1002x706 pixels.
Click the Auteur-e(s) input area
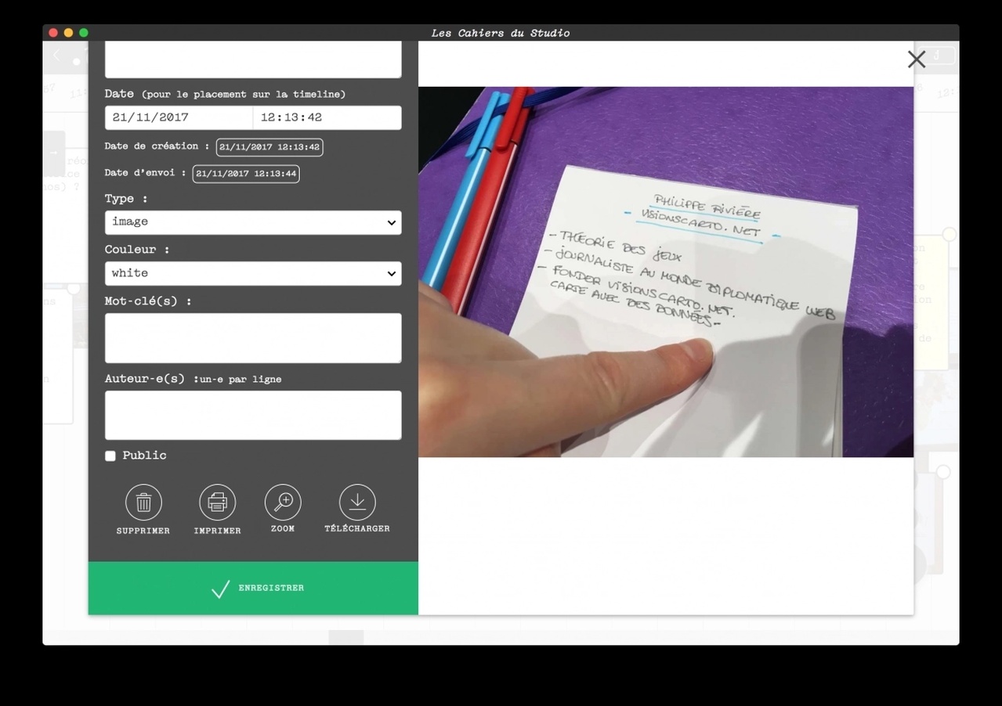click(252, 415)
